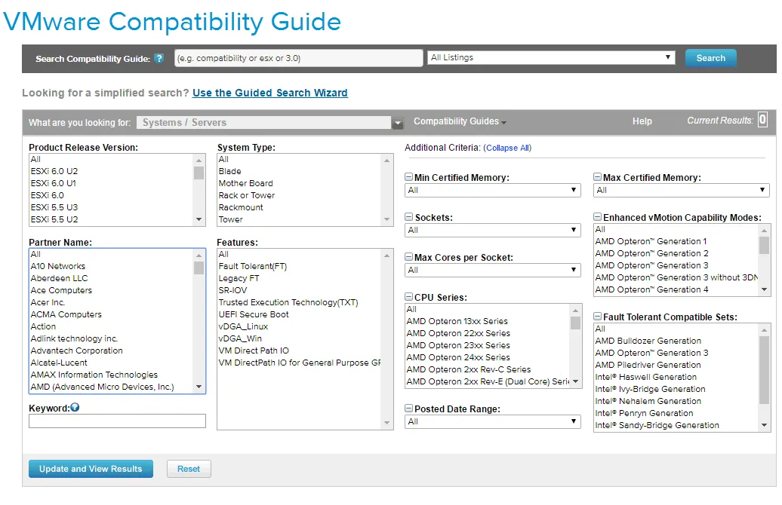
Task: Click Update and View Results button
Action: pyautogui.click(x=91, y=469)
